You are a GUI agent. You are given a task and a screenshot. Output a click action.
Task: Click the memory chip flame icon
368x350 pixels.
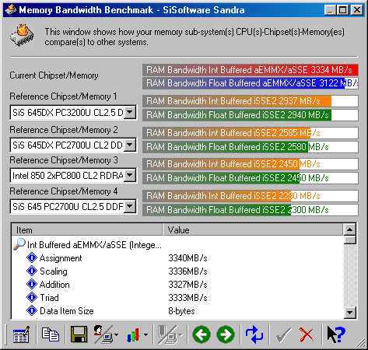coord(23,35)
